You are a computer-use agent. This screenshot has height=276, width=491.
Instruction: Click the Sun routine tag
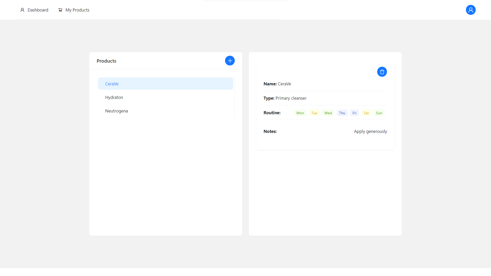pyautogui.click(x=379, y=113)
